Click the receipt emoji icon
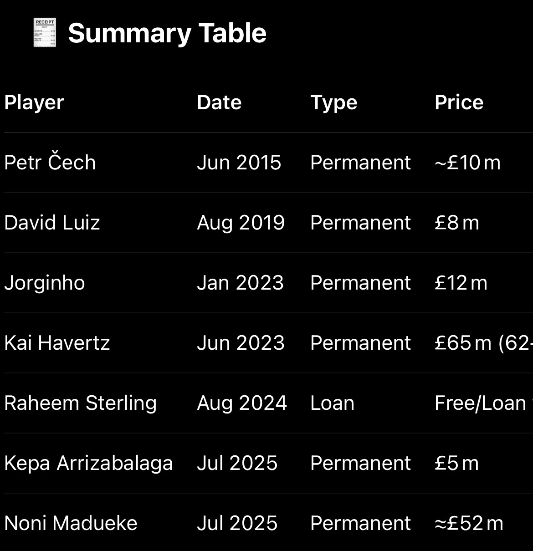The width and height of the screenshot is (533, 551). point(45,33)
